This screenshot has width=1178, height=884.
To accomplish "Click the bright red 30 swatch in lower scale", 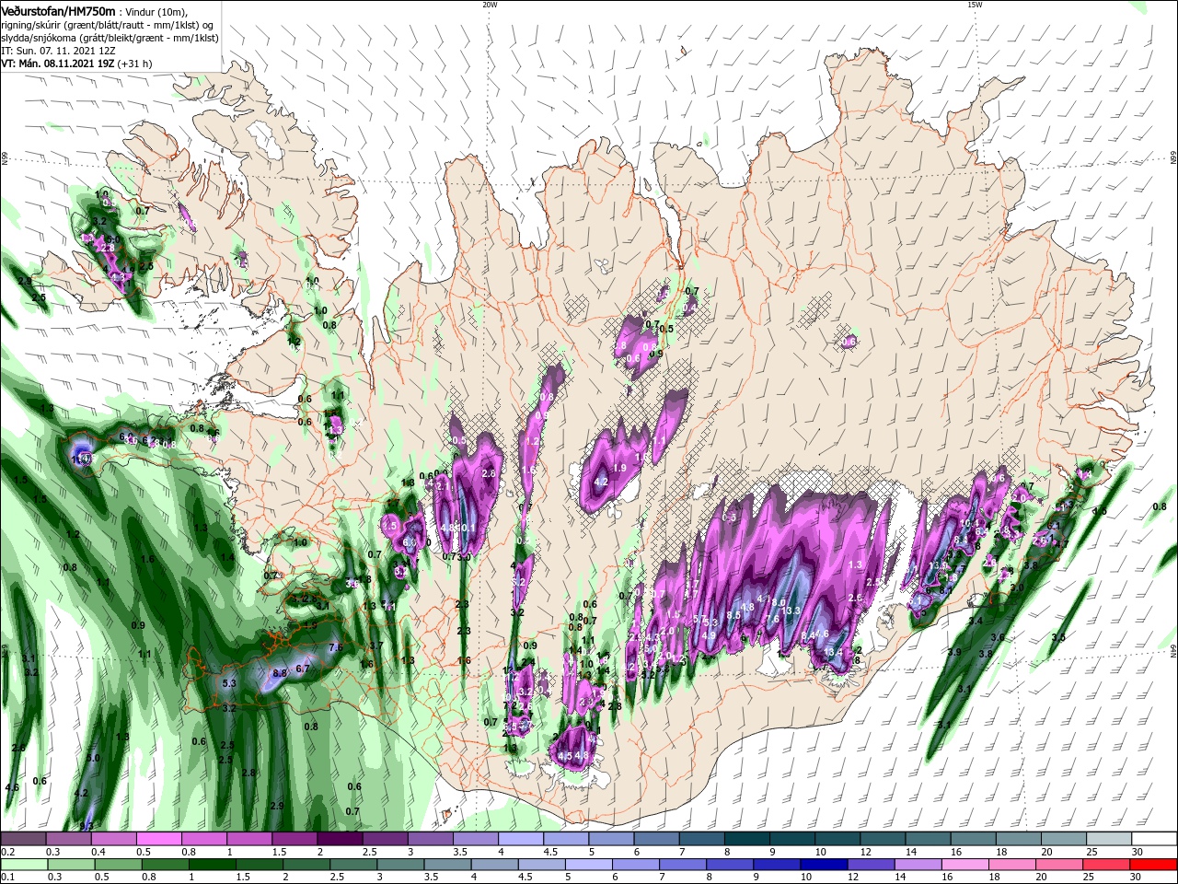I will [1154, 865].
